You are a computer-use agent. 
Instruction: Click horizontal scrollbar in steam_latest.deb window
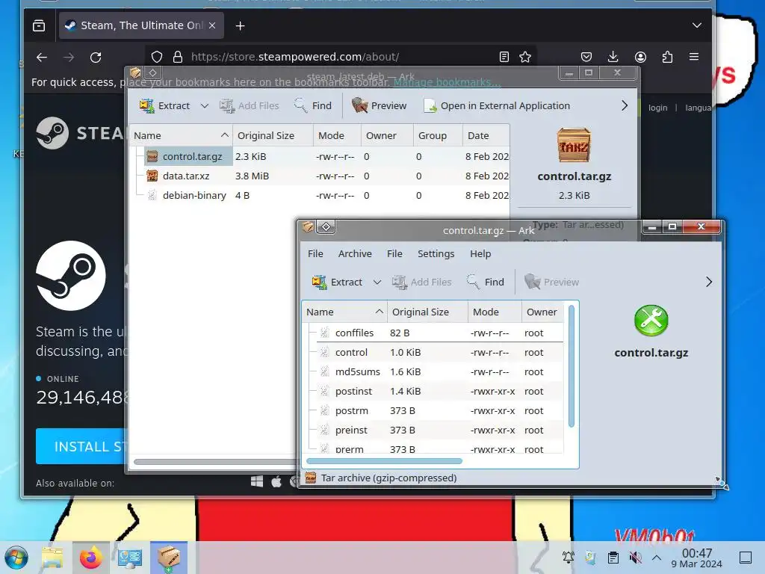point(214,461)
